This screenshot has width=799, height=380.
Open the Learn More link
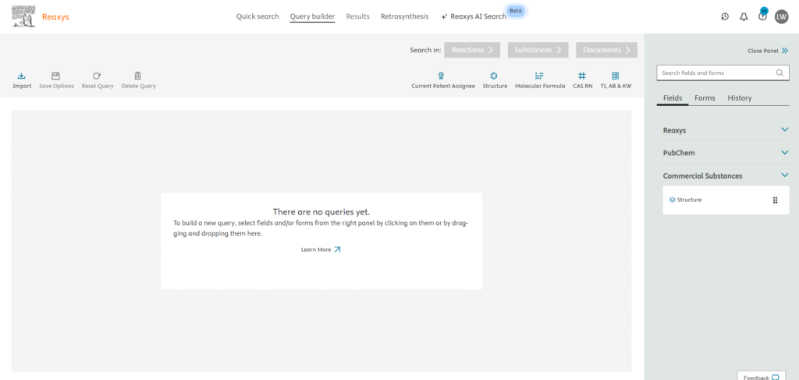point(321,250)
